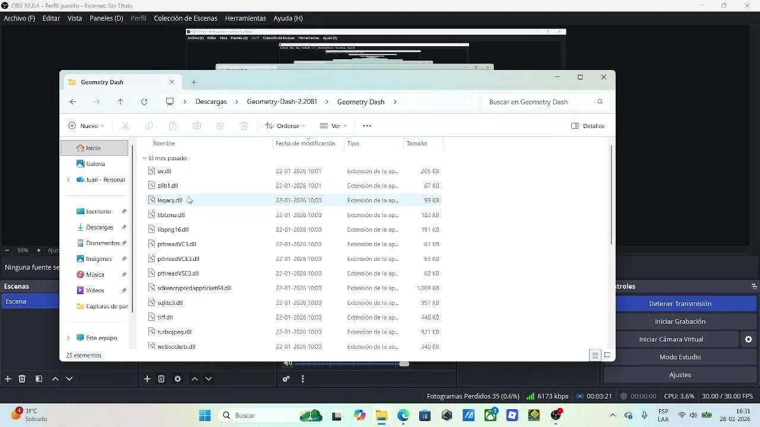This screenshot has width=760, height=427.
Task: Adjust the OBS audio mixer volume slider
Action: click(x=404, y=364)
